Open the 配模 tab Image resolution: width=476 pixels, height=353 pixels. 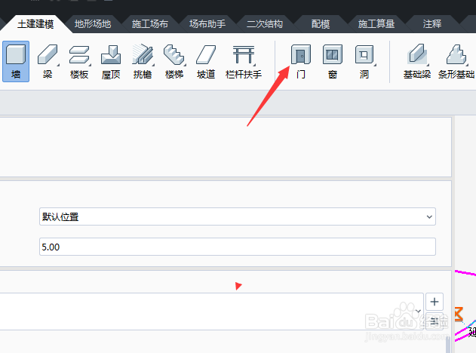(x=321, y=24)
